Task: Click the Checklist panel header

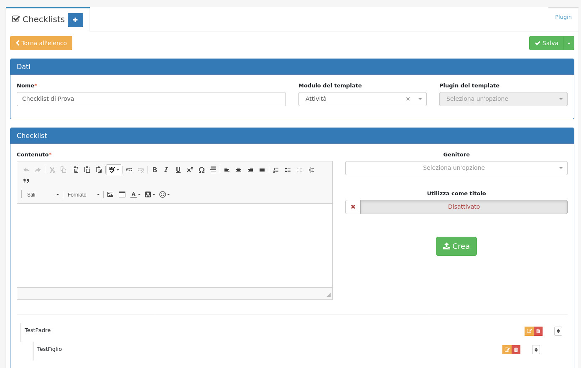Action: [292, 136]
